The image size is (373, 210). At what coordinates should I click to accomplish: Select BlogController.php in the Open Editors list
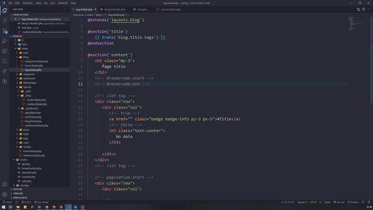pyautogui.click(x=40, y=23)
